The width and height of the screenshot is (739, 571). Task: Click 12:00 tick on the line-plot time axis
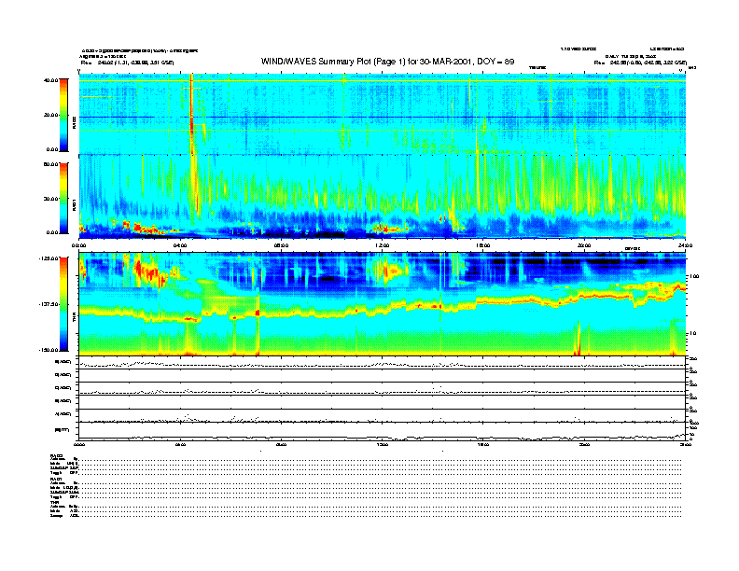[x=383, y=444]
